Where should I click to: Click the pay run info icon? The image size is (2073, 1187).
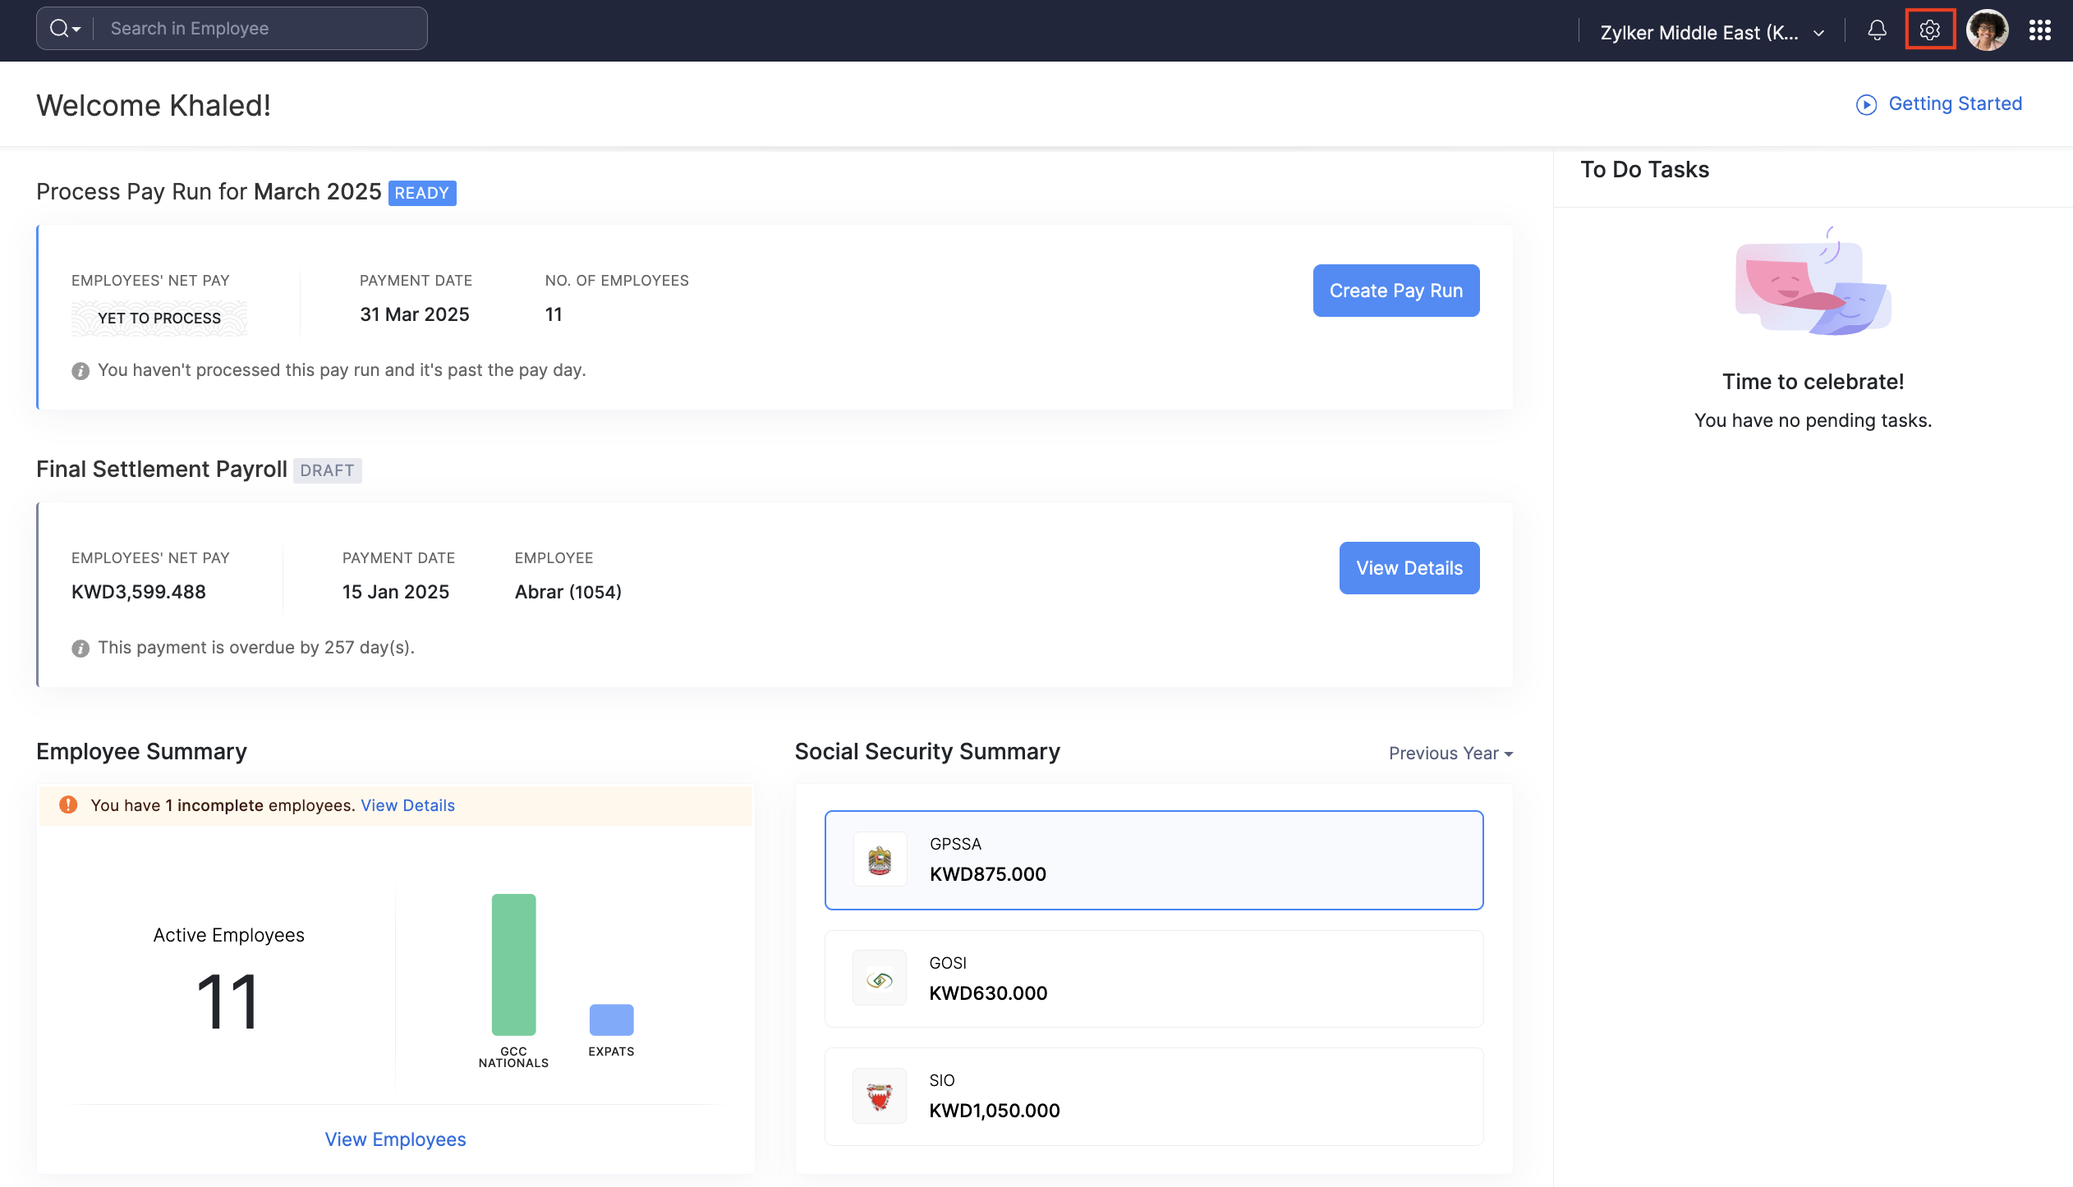[x=80, y=371]
